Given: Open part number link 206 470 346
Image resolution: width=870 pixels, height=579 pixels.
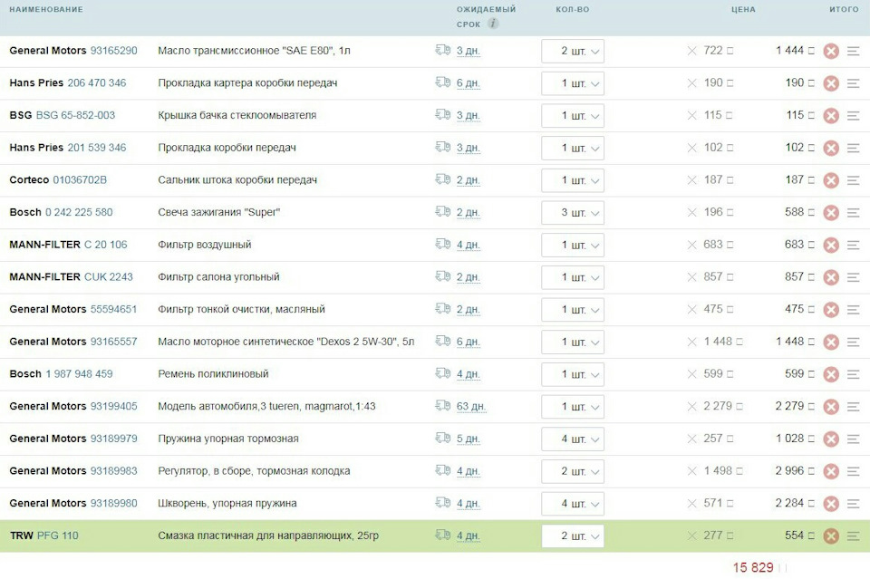Looking at the screenshot, I should (x=97, y=82).
